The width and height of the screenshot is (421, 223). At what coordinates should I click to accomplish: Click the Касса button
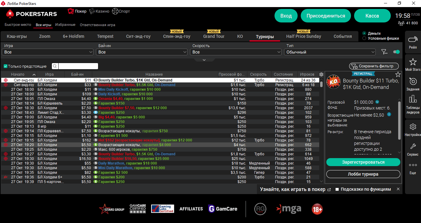click(x=372, y=16)
